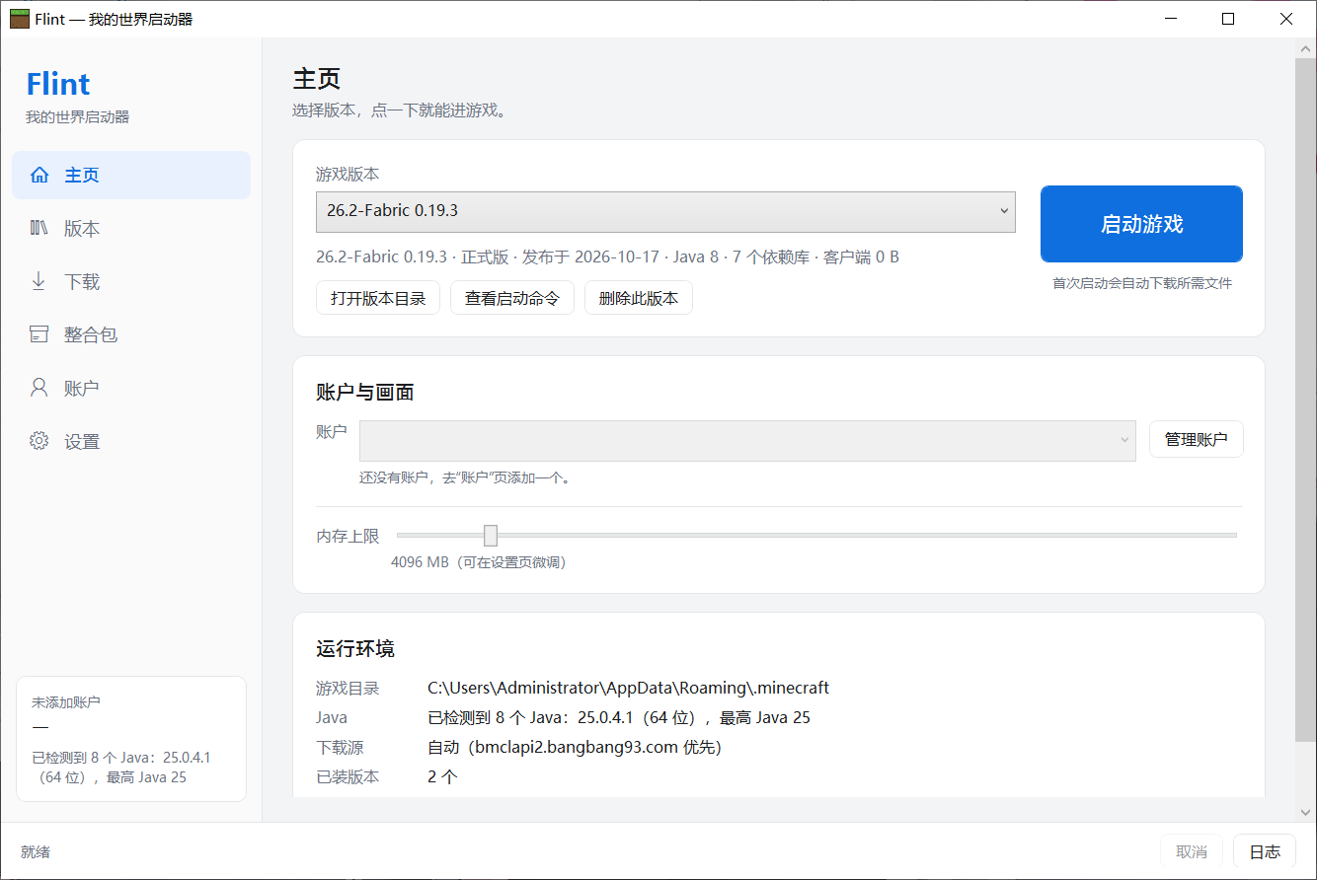
Task: Maximize the Flint window
Action: [x=1228, y=19]
